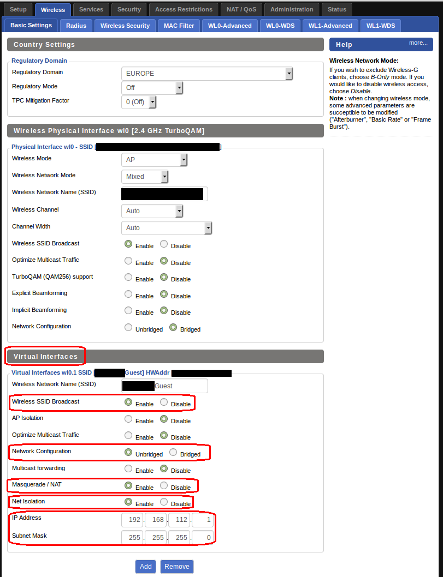Open the Wireless Mode dropdown showing AP
This screenshot has width=443, height=577.
click(x=154, y=160)
